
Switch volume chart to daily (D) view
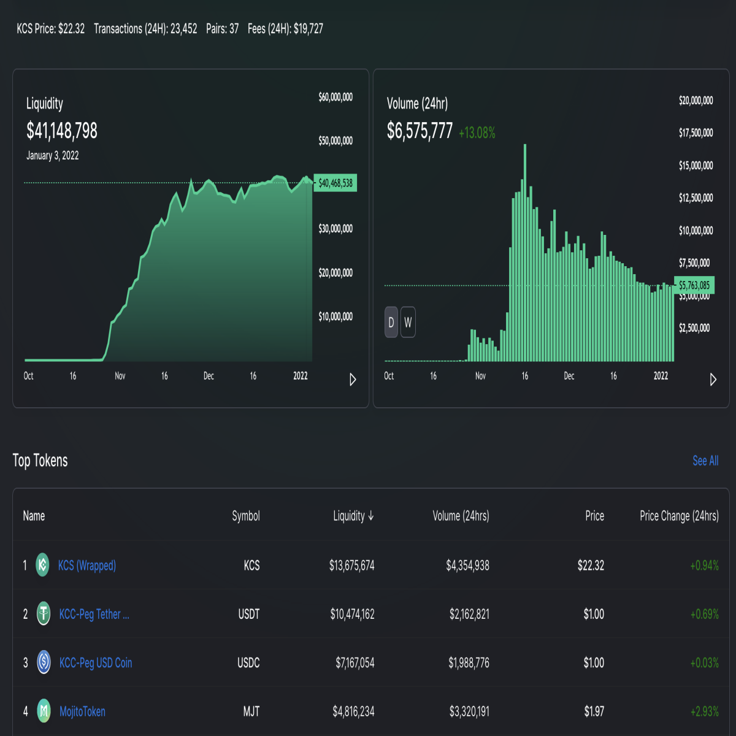click(x=391, y=322)
